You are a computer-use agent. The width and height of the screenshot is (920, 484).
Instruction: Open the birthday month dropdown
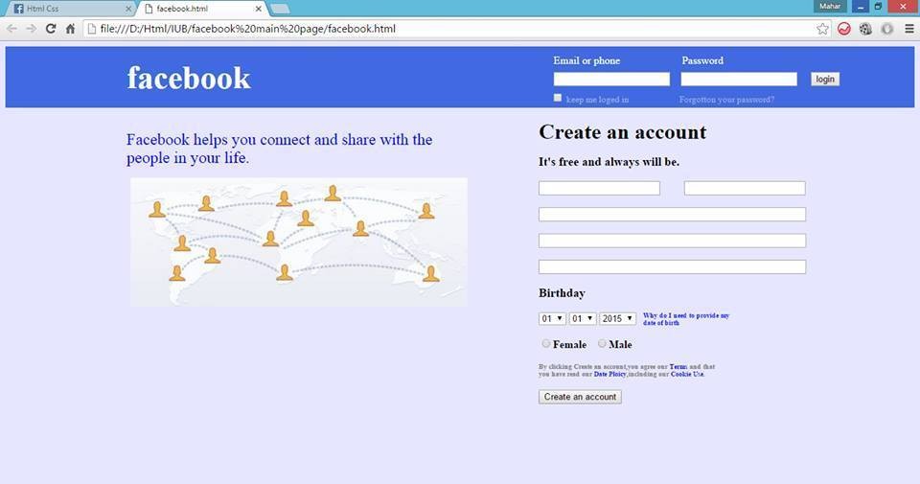tap(583, 318)
